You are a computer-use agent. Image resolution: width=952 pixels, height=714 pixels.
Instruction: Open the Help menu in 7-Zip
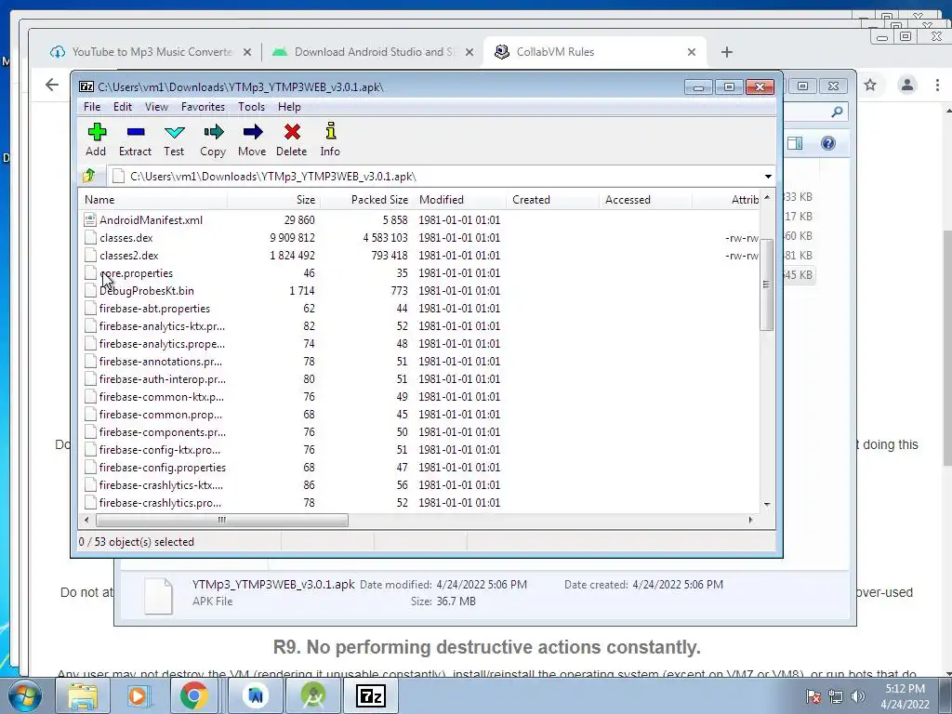pos(289,107)
